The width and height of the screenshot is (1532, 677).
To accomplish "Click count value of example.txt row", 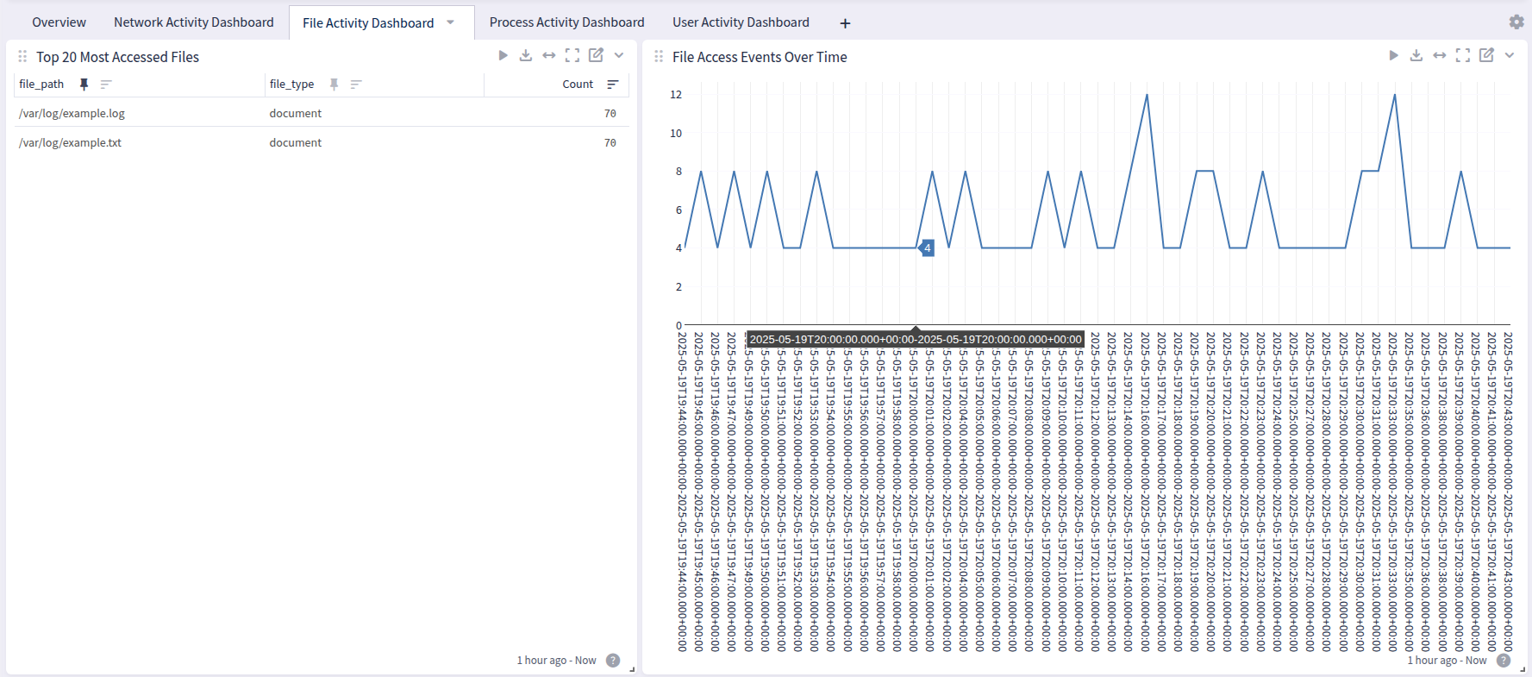I will coord(610,142).
